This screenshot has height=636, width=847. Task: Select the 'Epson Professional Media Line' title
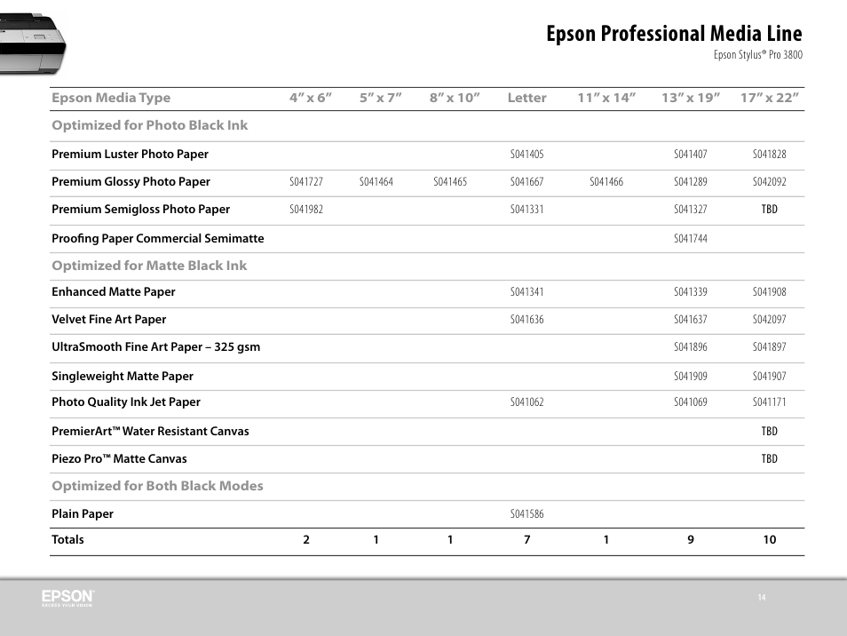pyautogui.click(x=674, y=34)
